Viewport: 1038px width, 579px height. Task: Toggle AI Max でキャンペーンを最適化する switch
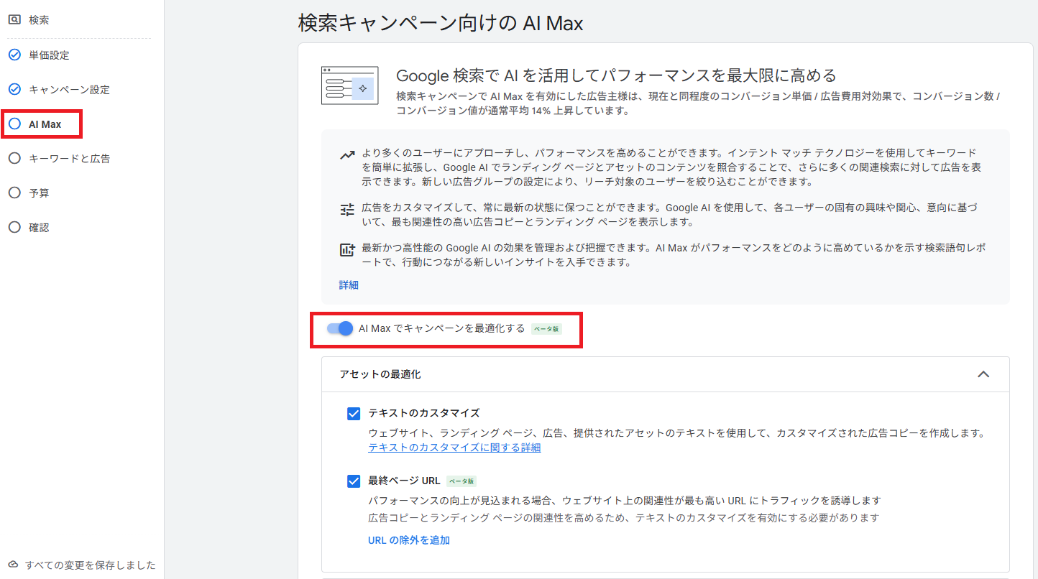click(x=340, y=328)
